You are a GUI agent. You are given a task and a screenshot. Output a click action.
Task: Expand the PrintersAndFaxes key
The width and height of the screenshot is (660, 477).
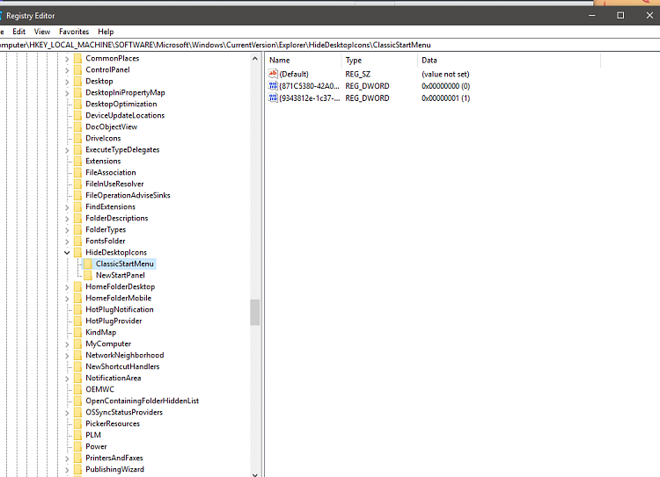[67, 458]
